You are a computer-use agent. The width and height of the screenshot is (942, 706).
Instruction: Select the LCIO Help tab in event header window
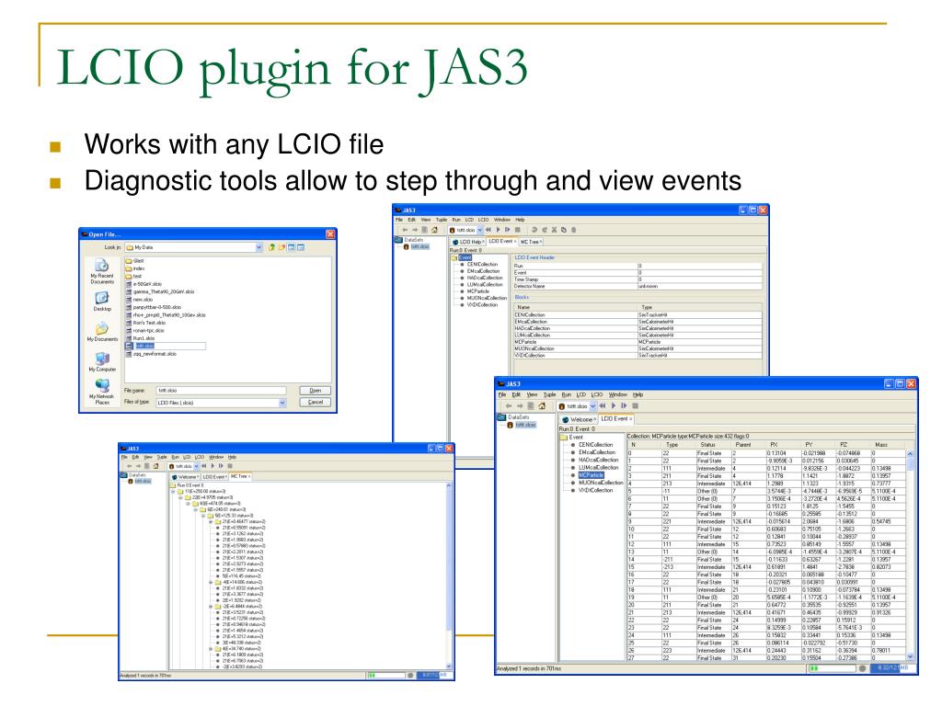click(x=468, y=242)
